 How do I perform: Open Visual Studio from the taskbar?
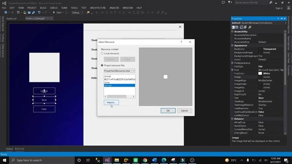[107, 160]
